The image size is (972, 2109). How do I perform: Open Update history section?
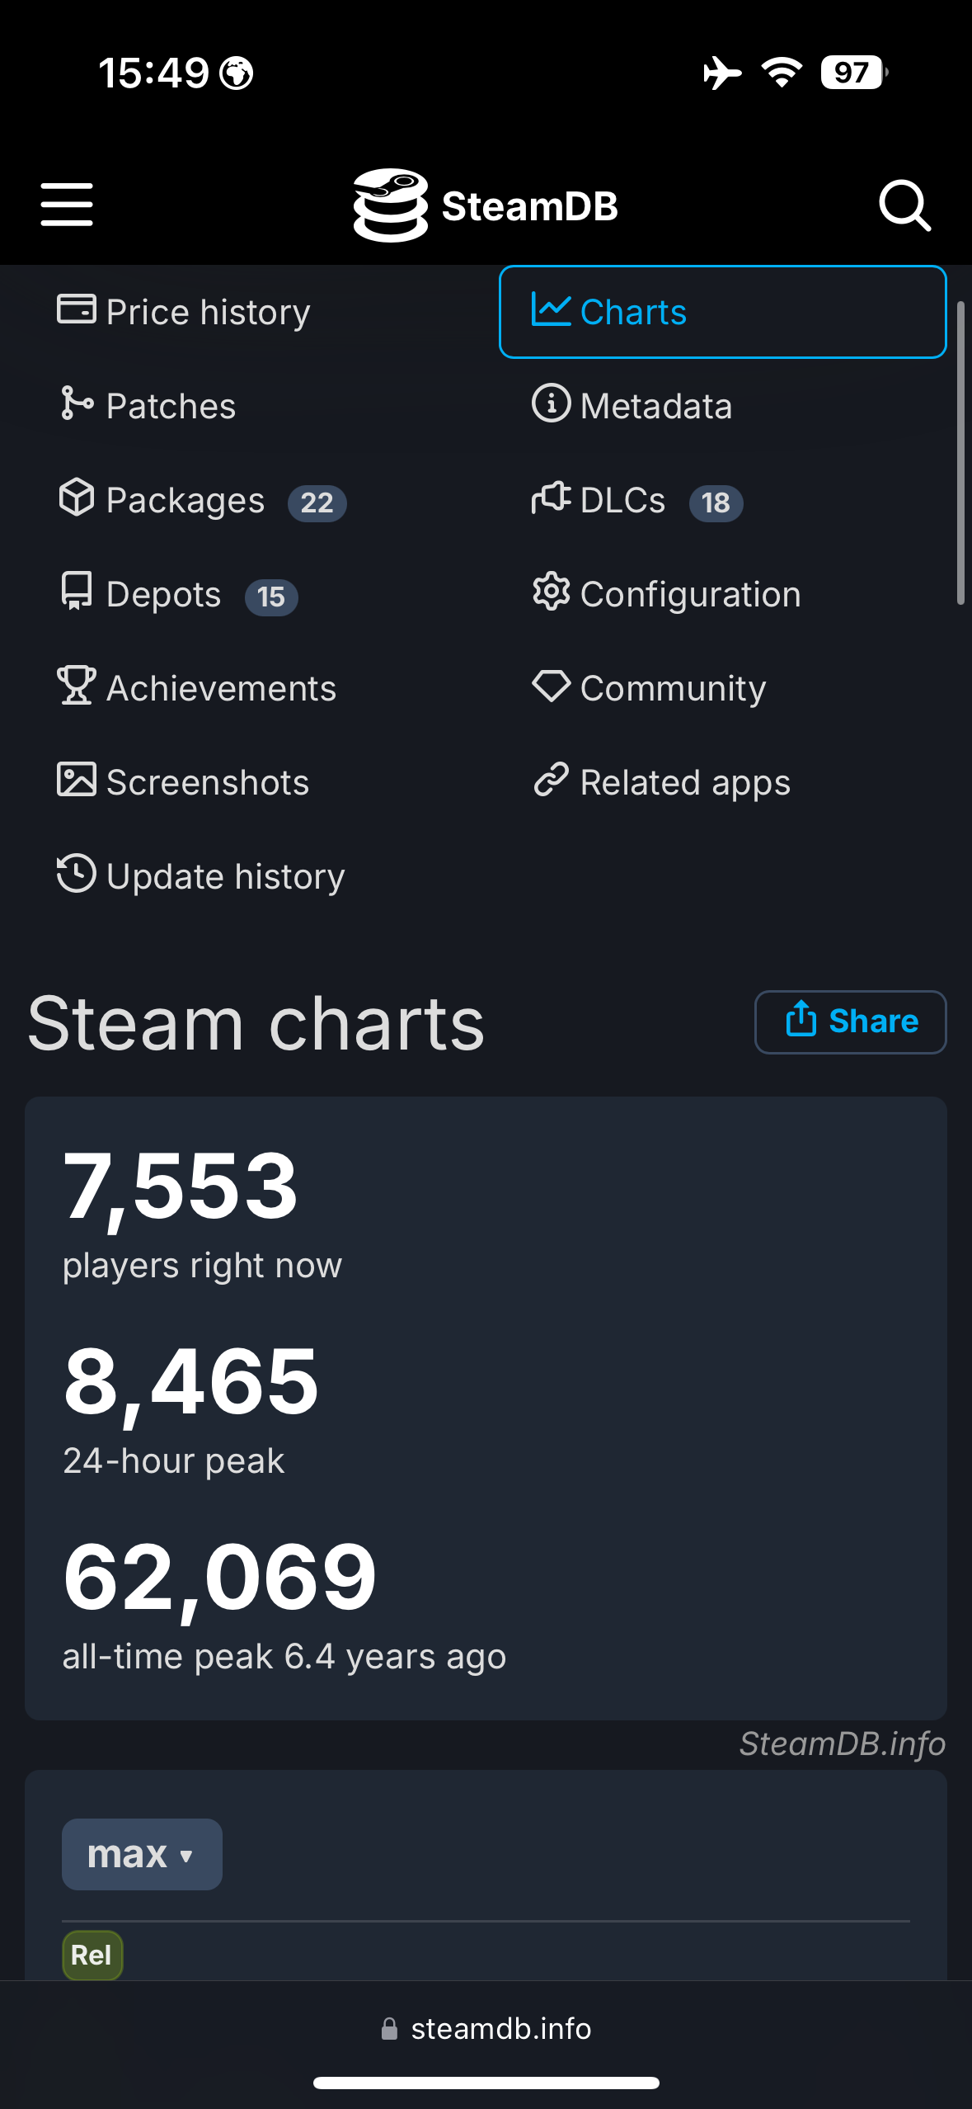pyautogui.click(x=200, y=876)
